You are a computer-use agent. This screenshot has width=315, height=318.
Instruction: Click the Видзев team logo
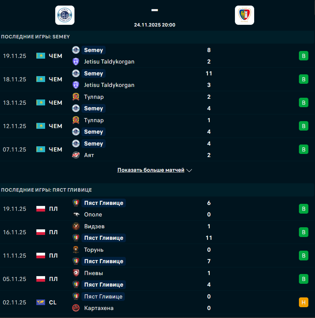[76, 226]
